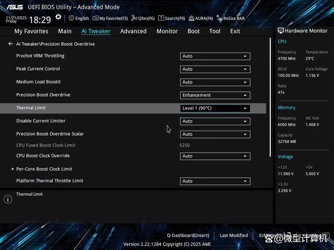This screenshot has width=334, height=250.
Task: Click the 5250 fused clock value
Action: [x=185, y=145]
